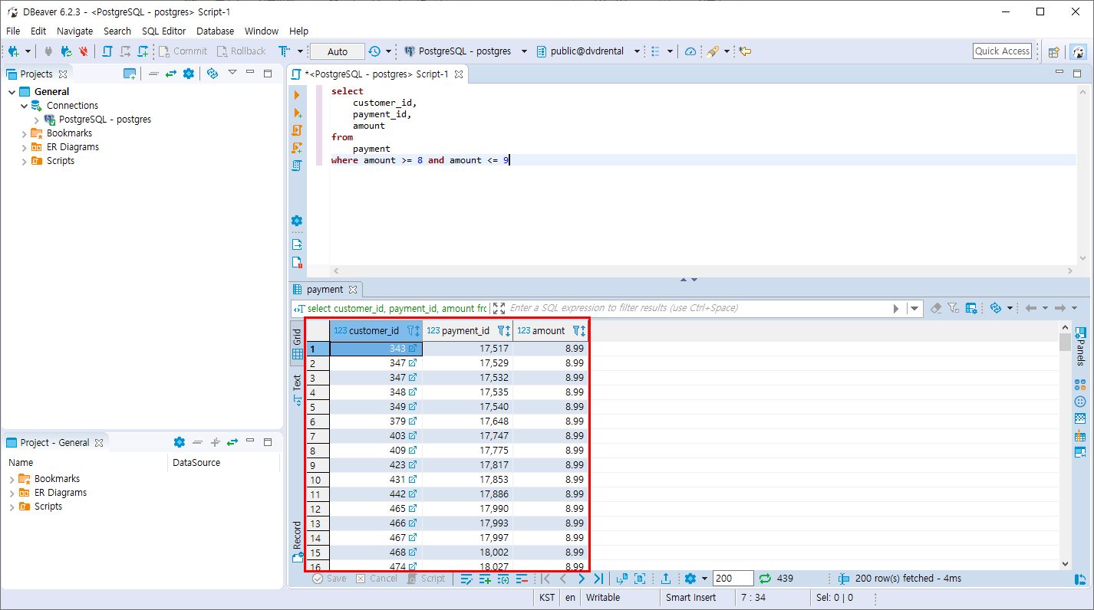
Task: Open the SQL Editor menu
Action: 163,31
